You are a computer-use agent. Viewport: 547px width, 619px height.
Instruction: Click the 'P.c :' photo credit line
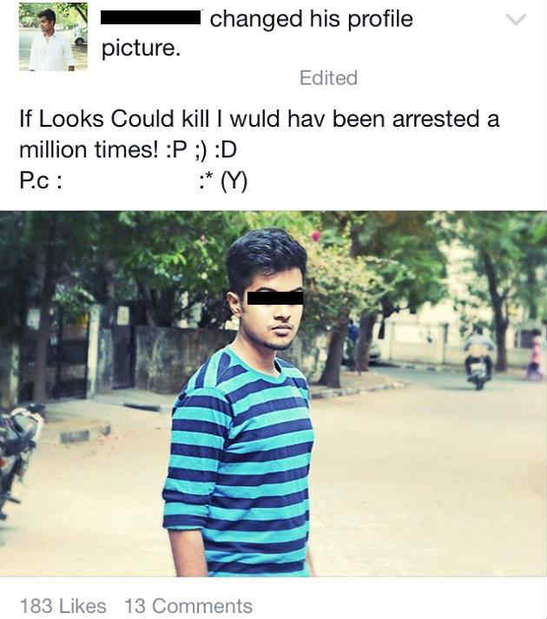click(x=40, y=181)
